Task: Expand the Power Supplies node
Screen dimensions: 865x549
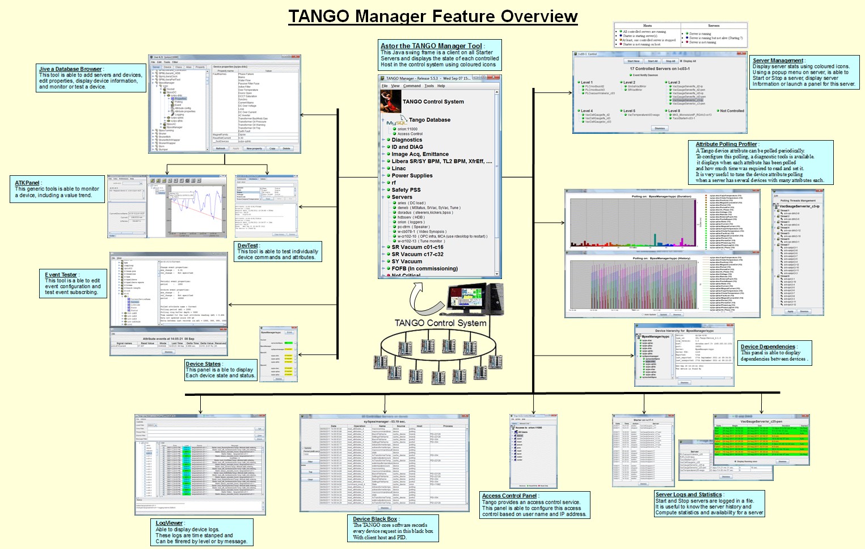Action: 384,176
